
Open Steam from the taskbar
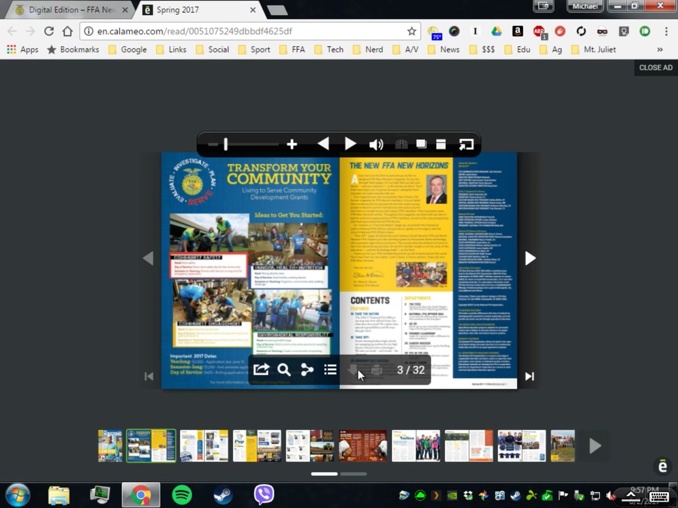coord(223,495)
